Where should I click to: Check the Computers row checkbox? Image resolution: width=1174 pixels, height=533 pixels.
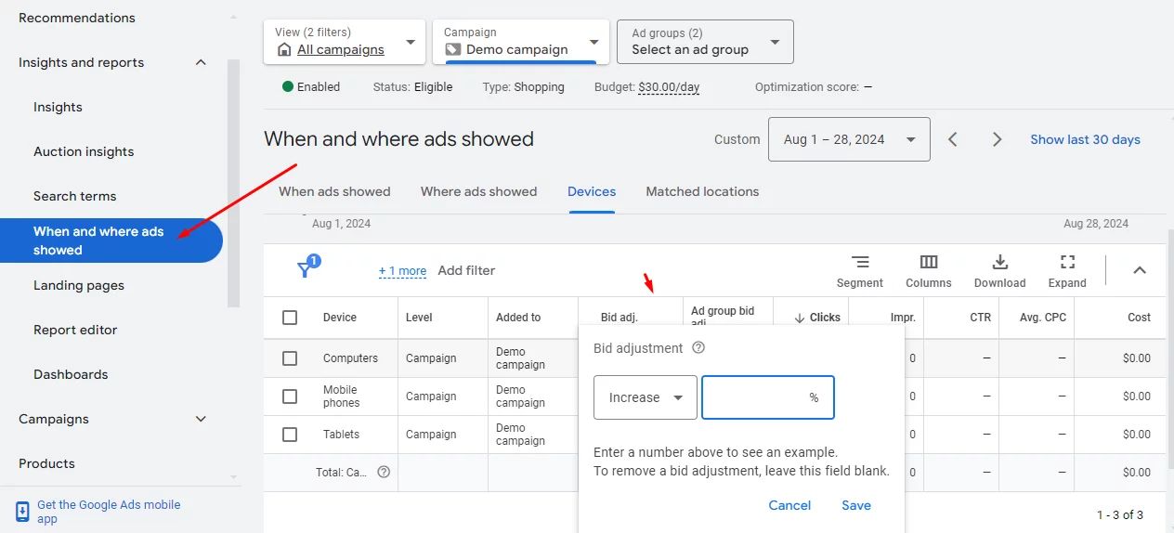click(290, 358)
